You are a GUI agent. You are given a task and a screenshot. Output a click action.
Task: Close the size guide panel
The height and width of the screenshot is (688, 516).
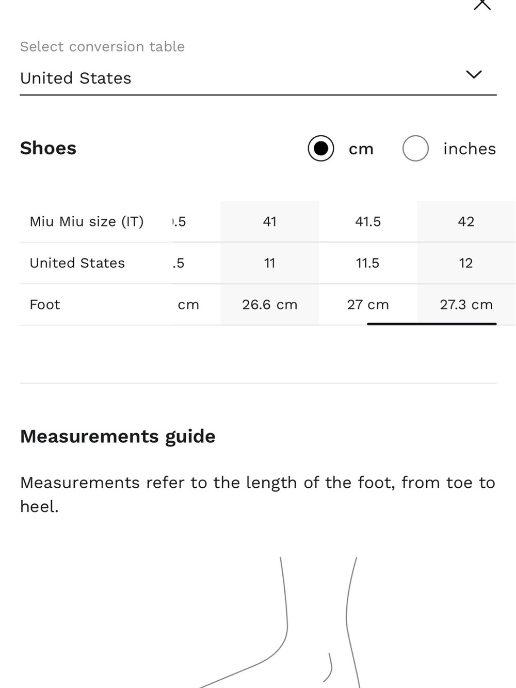(482, 4)
